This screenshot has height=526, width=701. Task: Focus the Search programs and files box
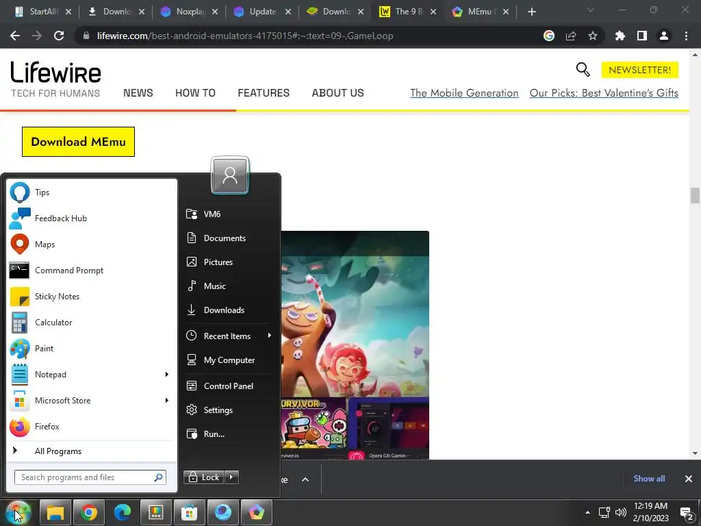[90, 477]
